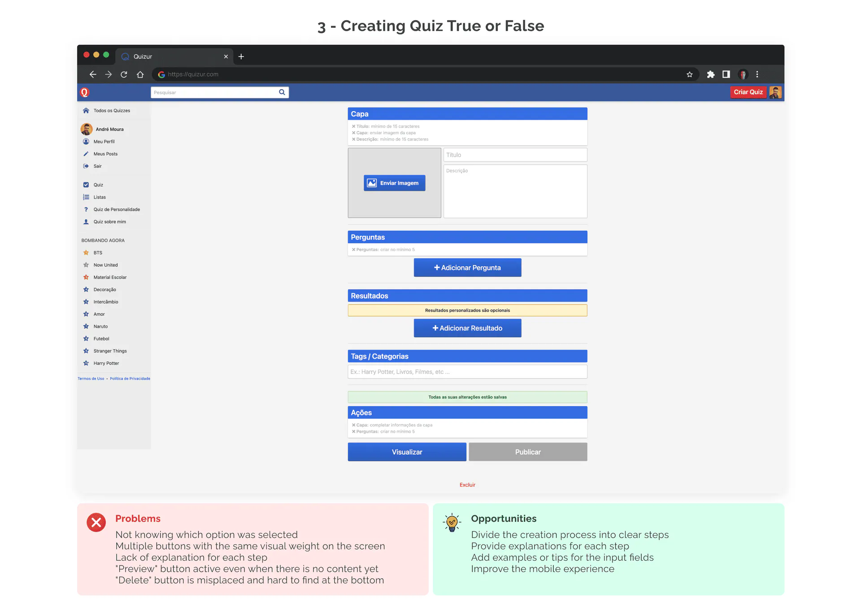The width and height of the screenshot is (861, 612).
Task: Click the browser forward arrow
Action: (109, 74)
